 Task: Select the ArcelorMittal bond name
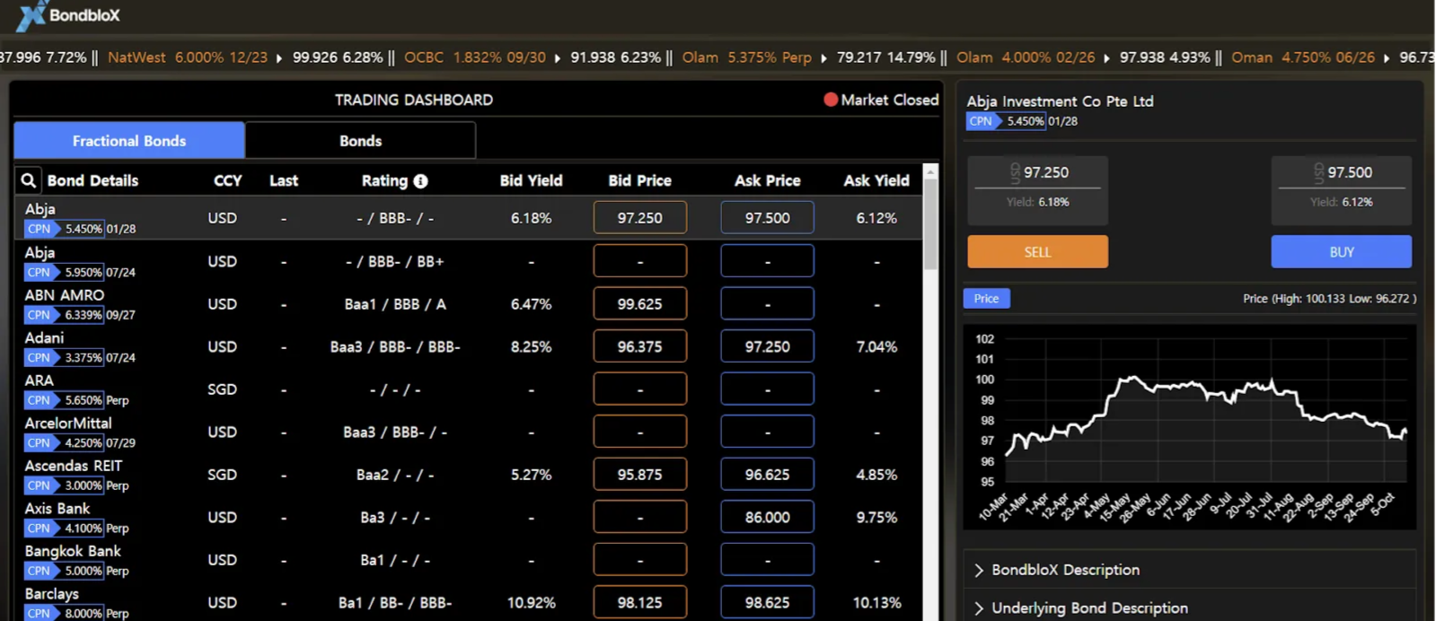tap(68, 423)
